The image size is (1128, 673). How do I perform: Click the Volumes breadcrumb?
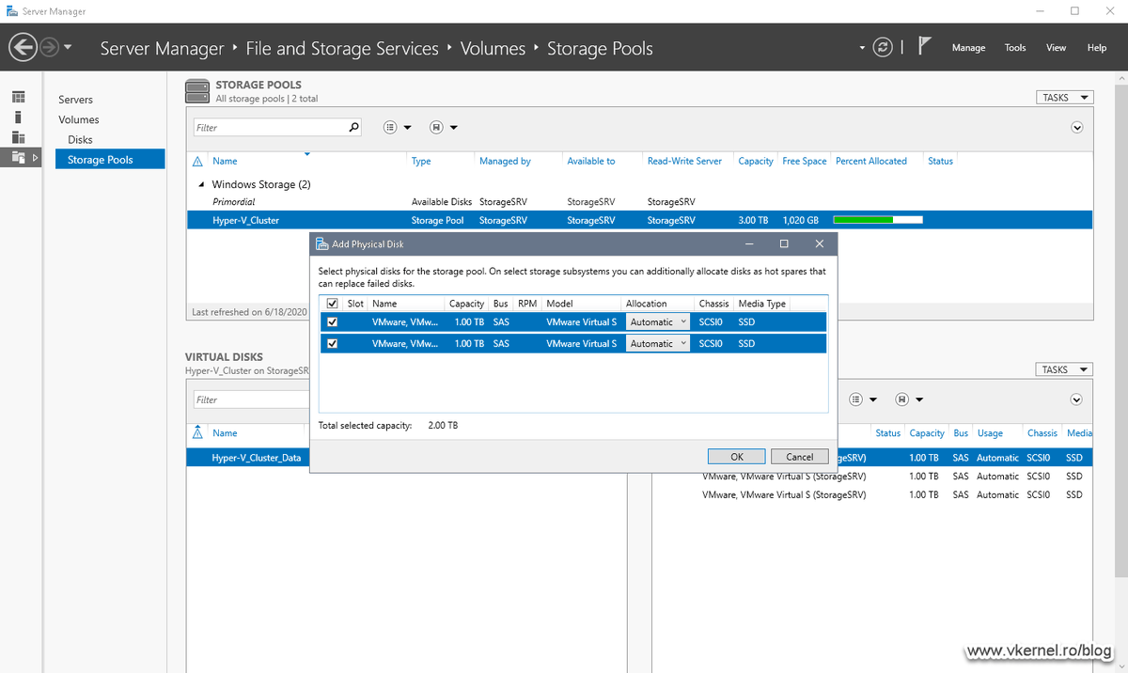coord(493,48)
